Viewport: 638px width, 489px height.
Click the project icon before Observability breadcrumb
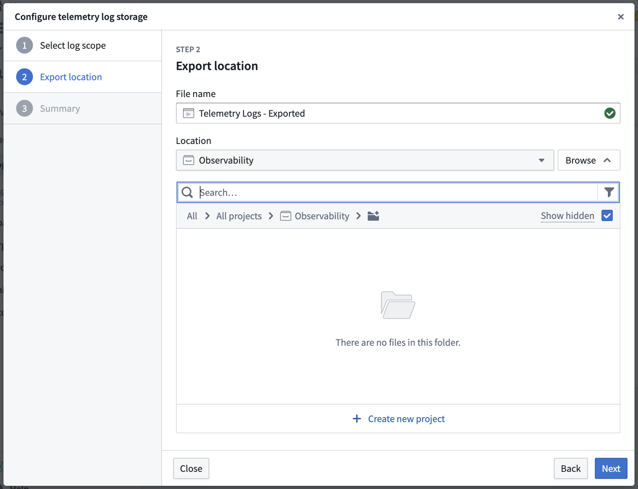pos(285,216)
